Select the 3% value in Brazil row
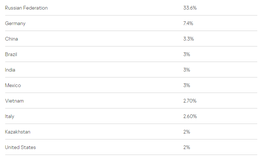Viewport: 261px width, 159px height. click(x=186, y=54)
